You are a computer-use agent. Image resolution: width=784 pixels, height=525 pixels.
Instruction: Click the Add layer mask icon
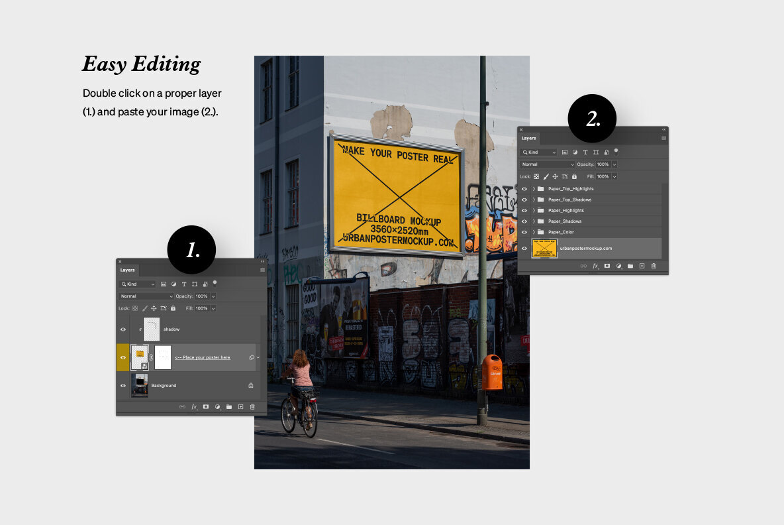(206, 406)
